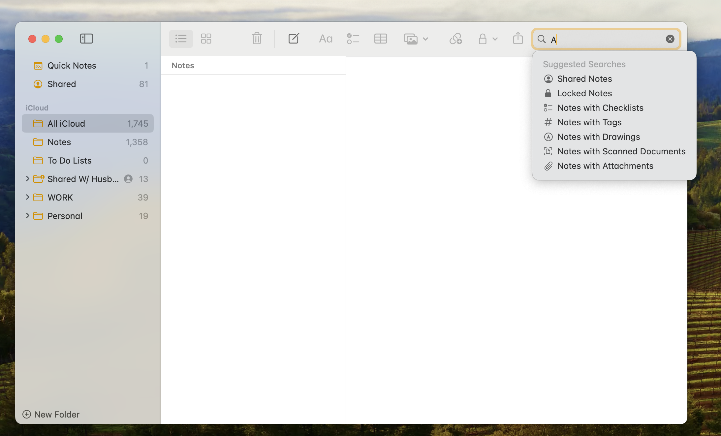Click the checklist toolbar icon

353,39
